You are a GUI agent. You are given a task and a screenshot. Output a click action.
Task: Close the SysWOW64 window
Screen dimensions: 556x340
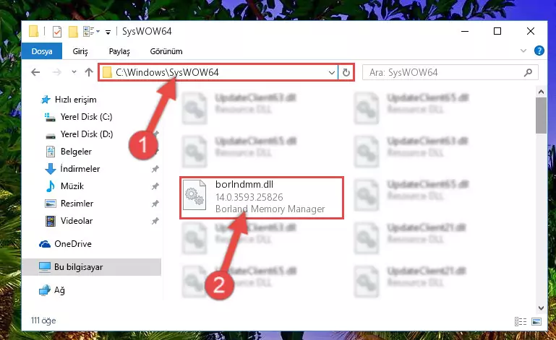[531, 31]
